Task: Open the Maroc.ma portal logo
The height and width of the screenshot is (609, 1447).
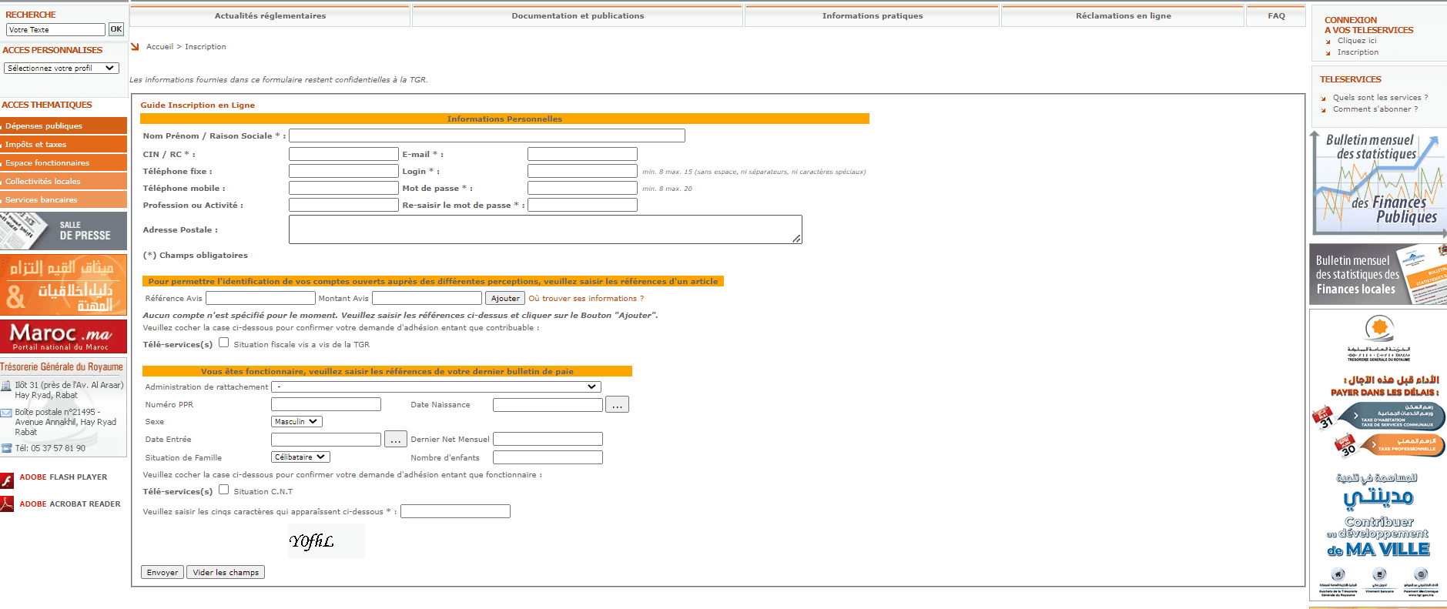Action: point(63,336)
